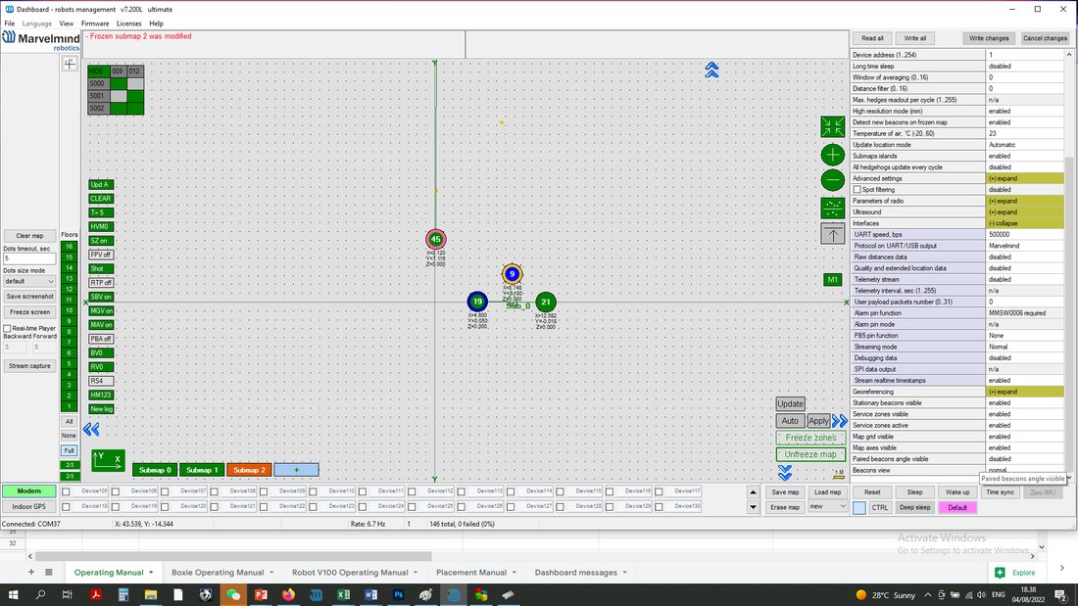The width and height of the screenshot is (1078, 606).
Task: Click the blue double up-chevron icon
Action: pos(711,70)
